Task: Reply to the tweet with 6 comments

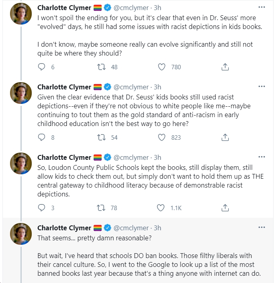Action: (x=41, y=67)
